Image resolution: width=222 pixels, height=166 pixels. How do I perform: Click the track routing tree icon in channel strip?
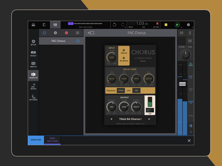[191, 126]
